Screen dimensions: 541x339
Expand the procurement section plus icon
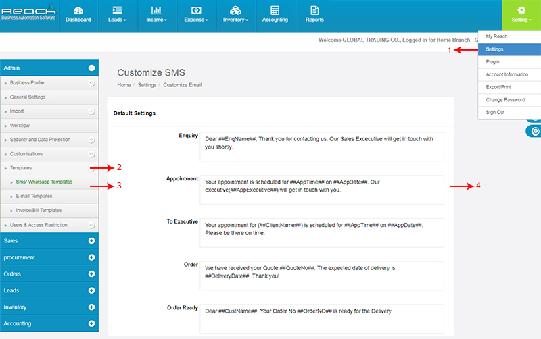tap(91, 257)
